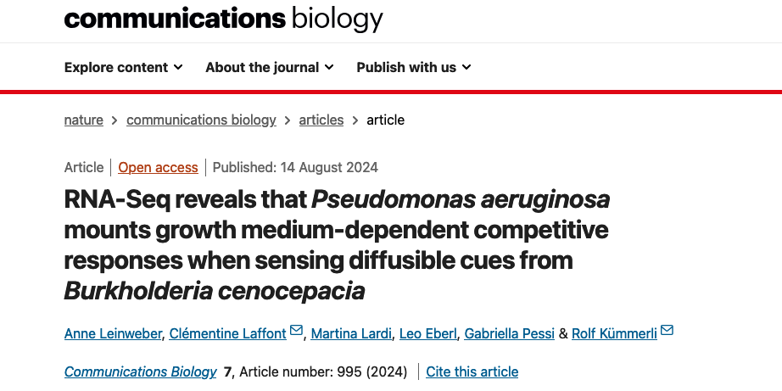
Task: Click the Open access link
Action: (x=158, y=167)
